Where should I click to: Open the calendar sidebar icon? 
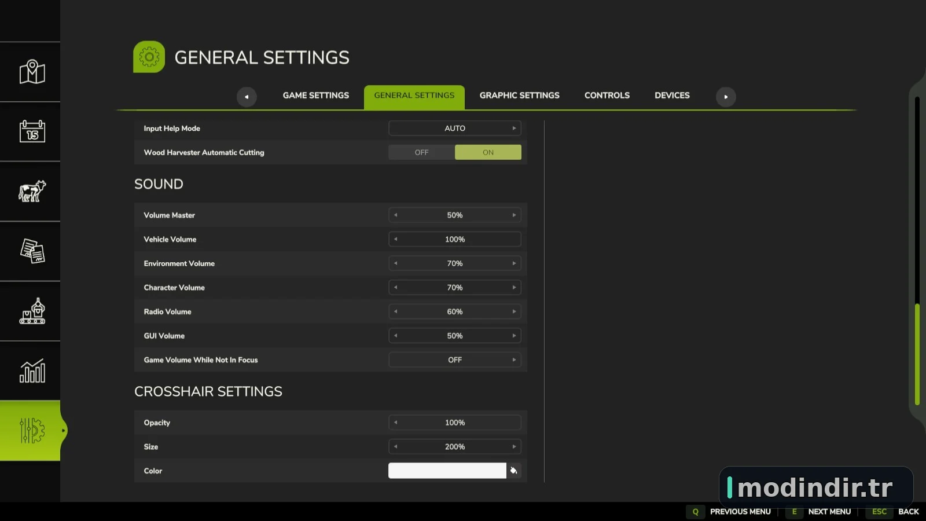click(x=32, y=131)
